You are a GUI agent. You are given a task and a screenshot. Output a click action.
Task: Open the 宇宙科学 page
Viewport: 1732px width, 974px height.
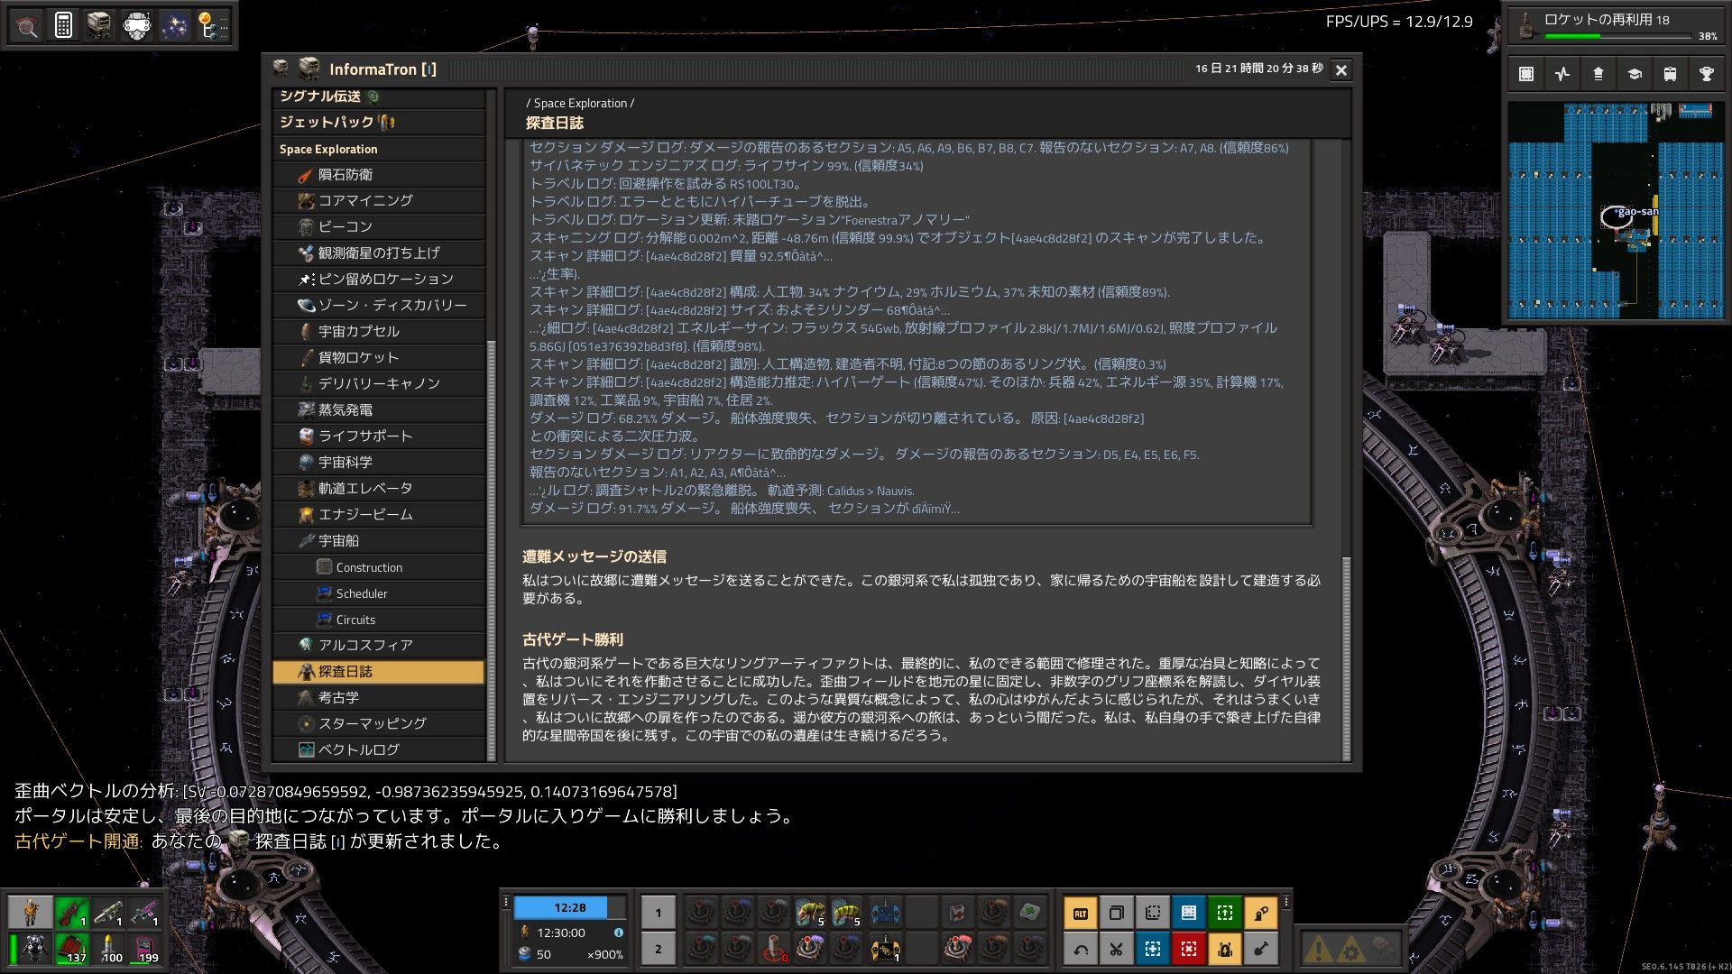[x=379, y=463]
